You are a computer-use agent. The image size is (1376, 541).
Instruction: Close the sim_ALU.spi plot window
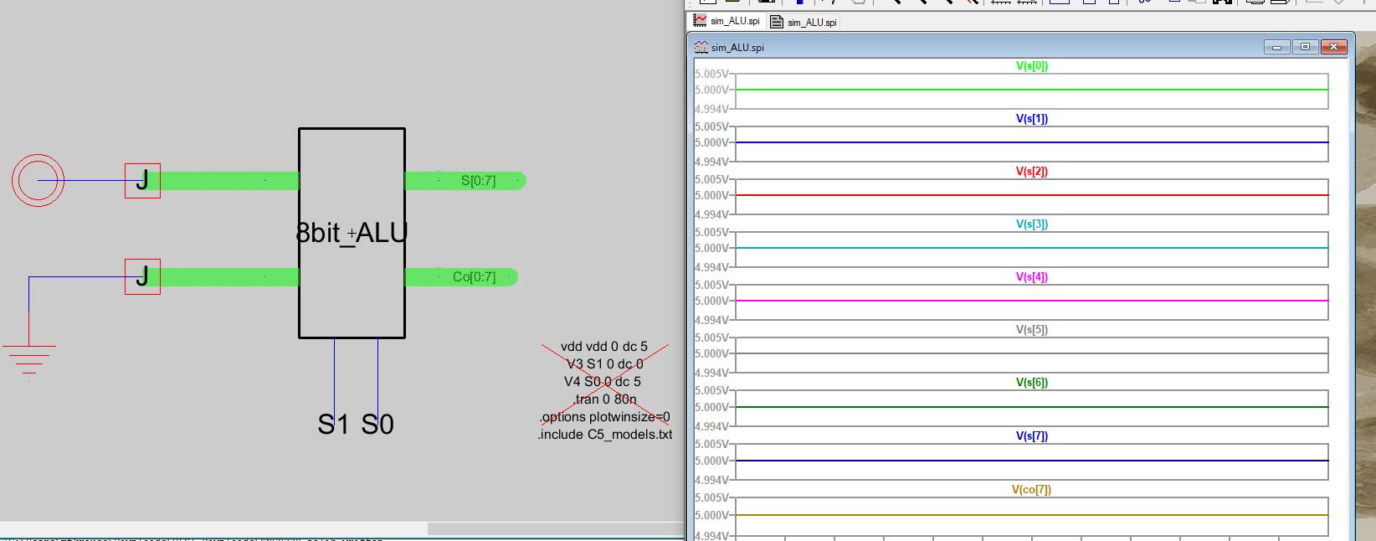pyautogui.click(x=1333, y=47)
